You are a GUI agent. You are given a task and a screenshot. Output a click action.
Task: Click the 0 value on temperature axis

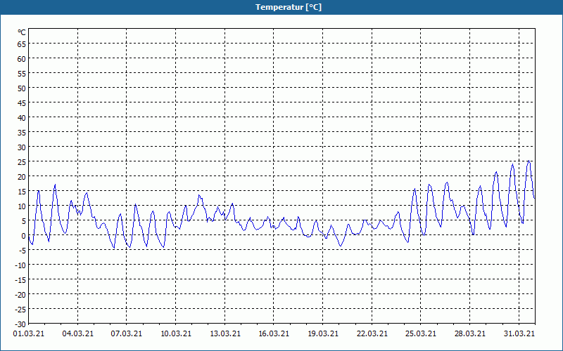click(x=24, y=236)
